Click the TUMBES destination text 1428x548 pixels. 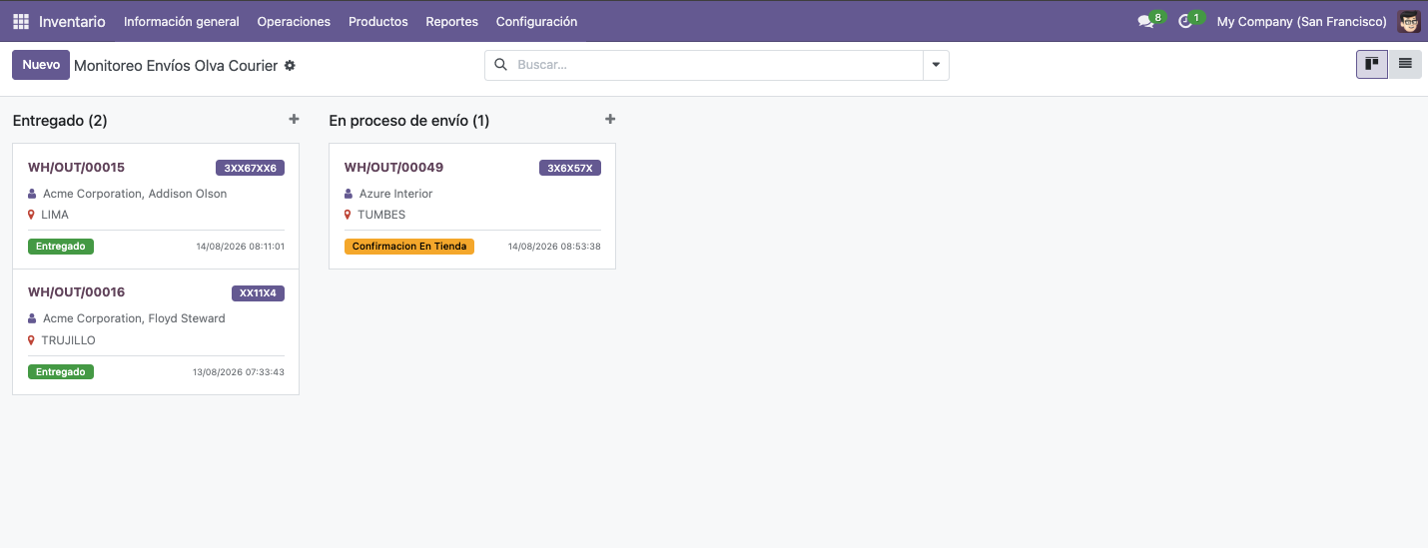[x=381, y=215]
